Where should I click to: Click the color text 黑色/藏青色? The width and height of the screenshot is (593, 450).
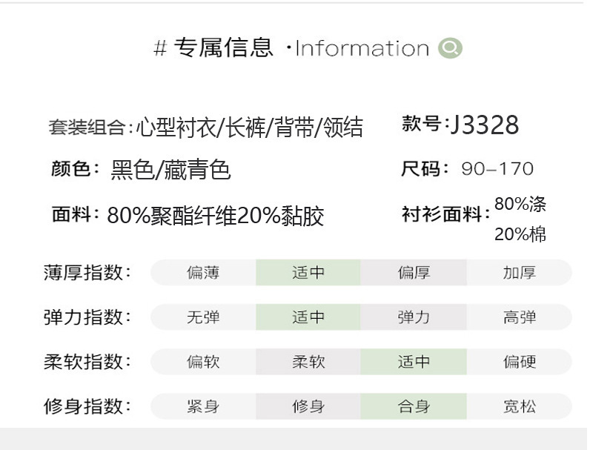pos(170,170)
